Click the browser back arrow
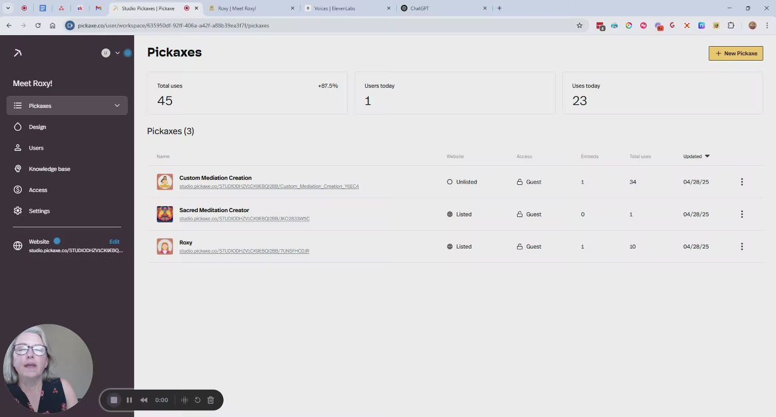Viewport: 776px width, 417px height. click(x=8, y=25)
